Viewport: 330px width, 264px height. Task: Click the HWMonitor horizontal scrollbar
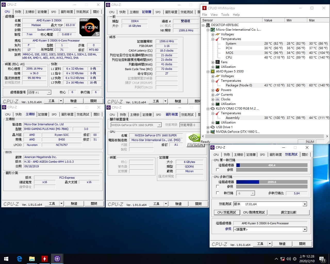tap(265, 136)
